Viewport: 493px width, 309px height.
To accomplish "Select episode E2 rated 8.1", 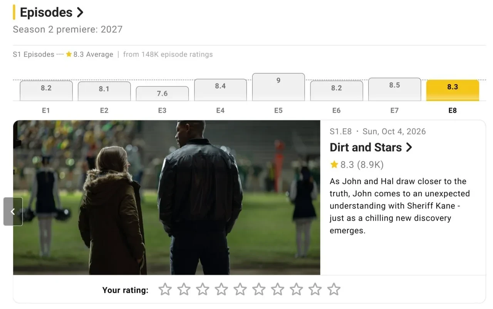I will point(104,91).
